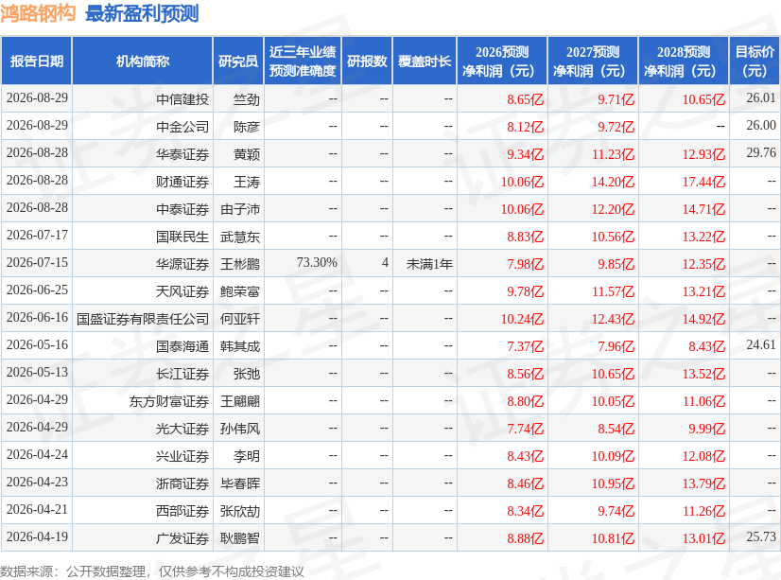Click 财通证券 2028 forecast 17.44亿
781x580 pixels.
point(703,182)
